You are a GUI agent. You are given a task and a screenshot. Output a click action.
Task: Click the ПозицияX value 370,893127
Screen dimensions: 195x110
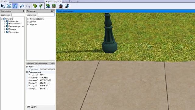click(x=44, y=89)
